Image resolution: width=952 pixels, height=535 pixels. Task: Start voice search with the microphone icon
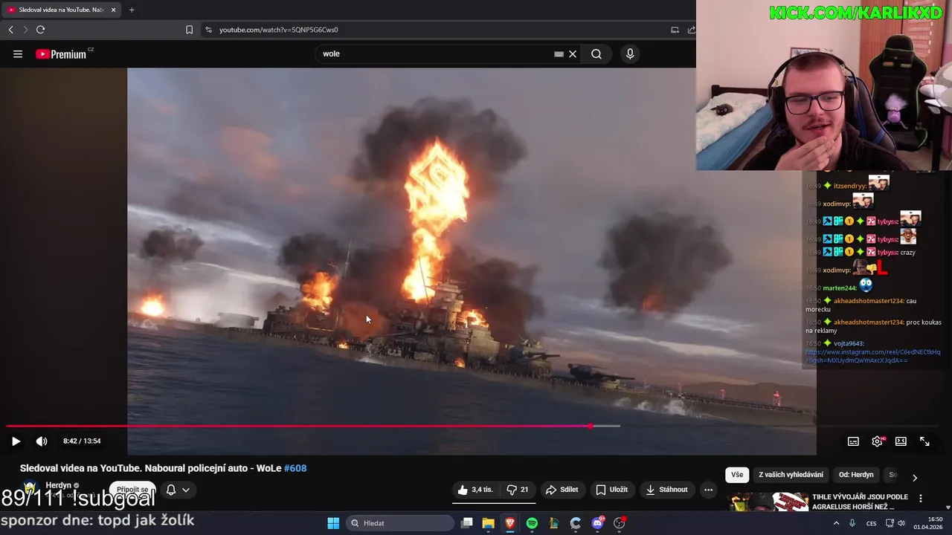pos(630,54)
